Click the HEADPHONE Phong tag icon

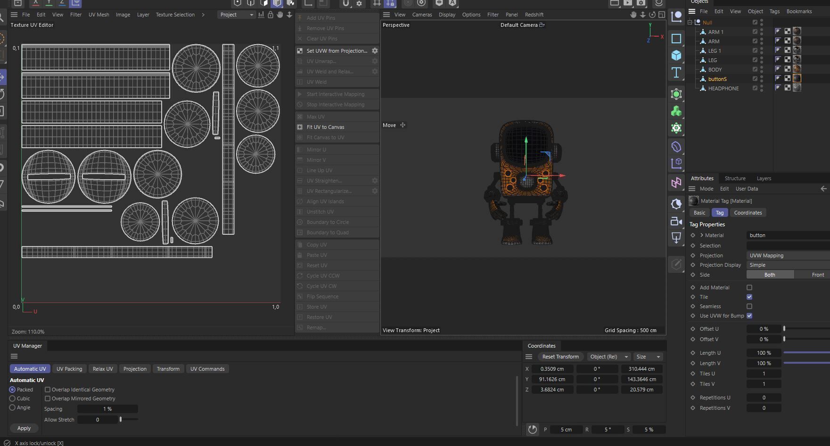click(x=778, y=88)
